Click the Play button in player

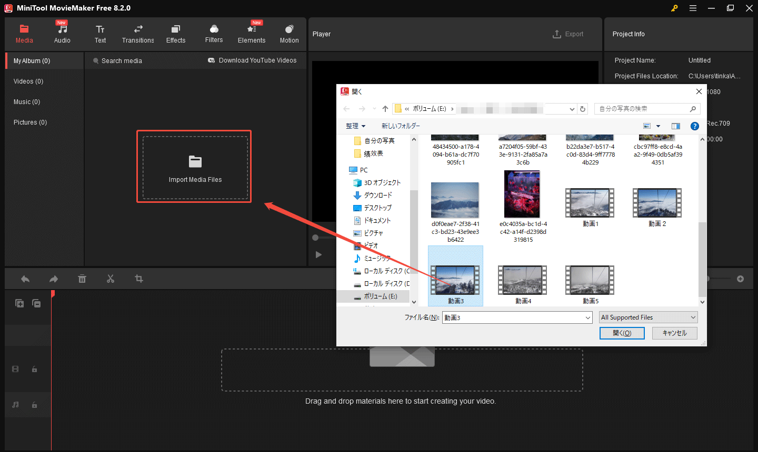coord(318,254)
